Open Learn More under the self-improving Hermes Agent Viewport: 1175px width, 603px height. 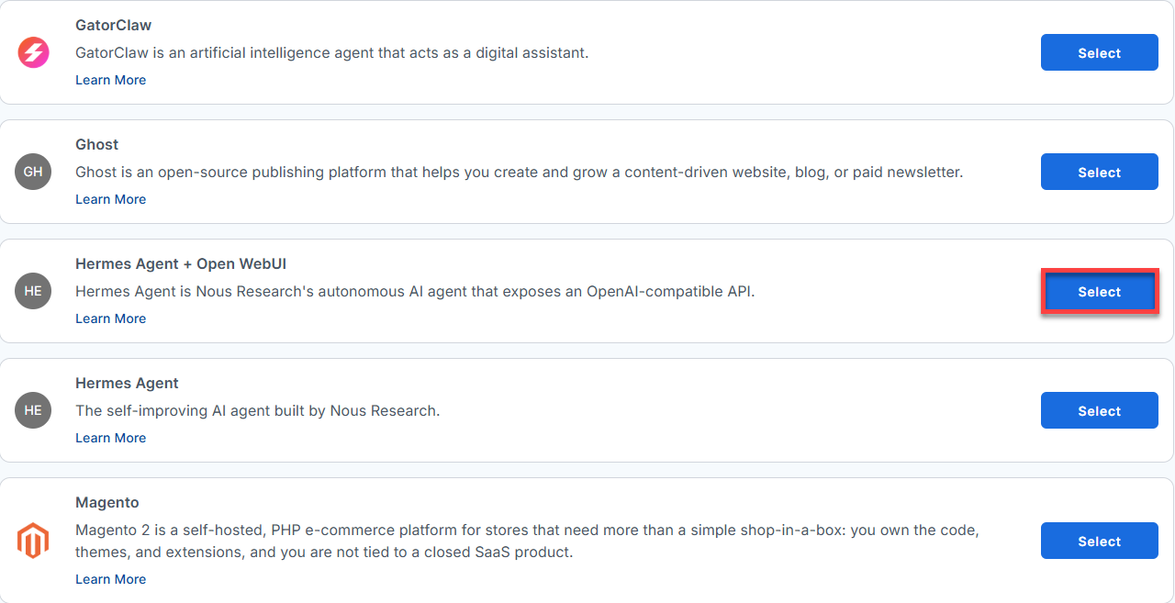110,438
